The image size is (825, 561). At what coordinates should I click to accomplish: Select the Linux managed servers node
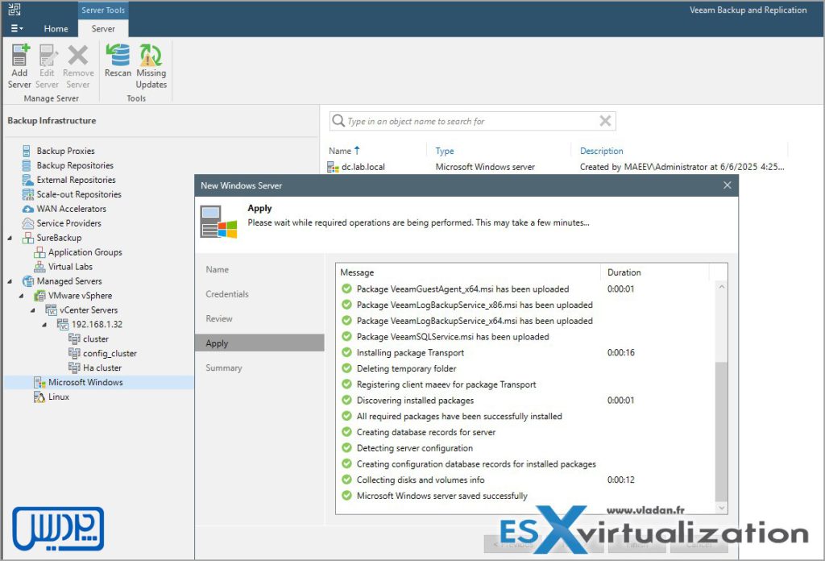click(x=58, y=397)
